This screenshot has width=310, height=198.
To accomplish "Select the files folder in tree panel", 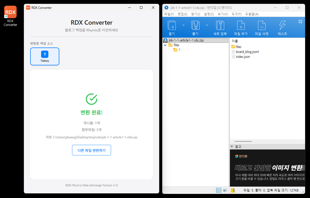I will coord(174,45).
